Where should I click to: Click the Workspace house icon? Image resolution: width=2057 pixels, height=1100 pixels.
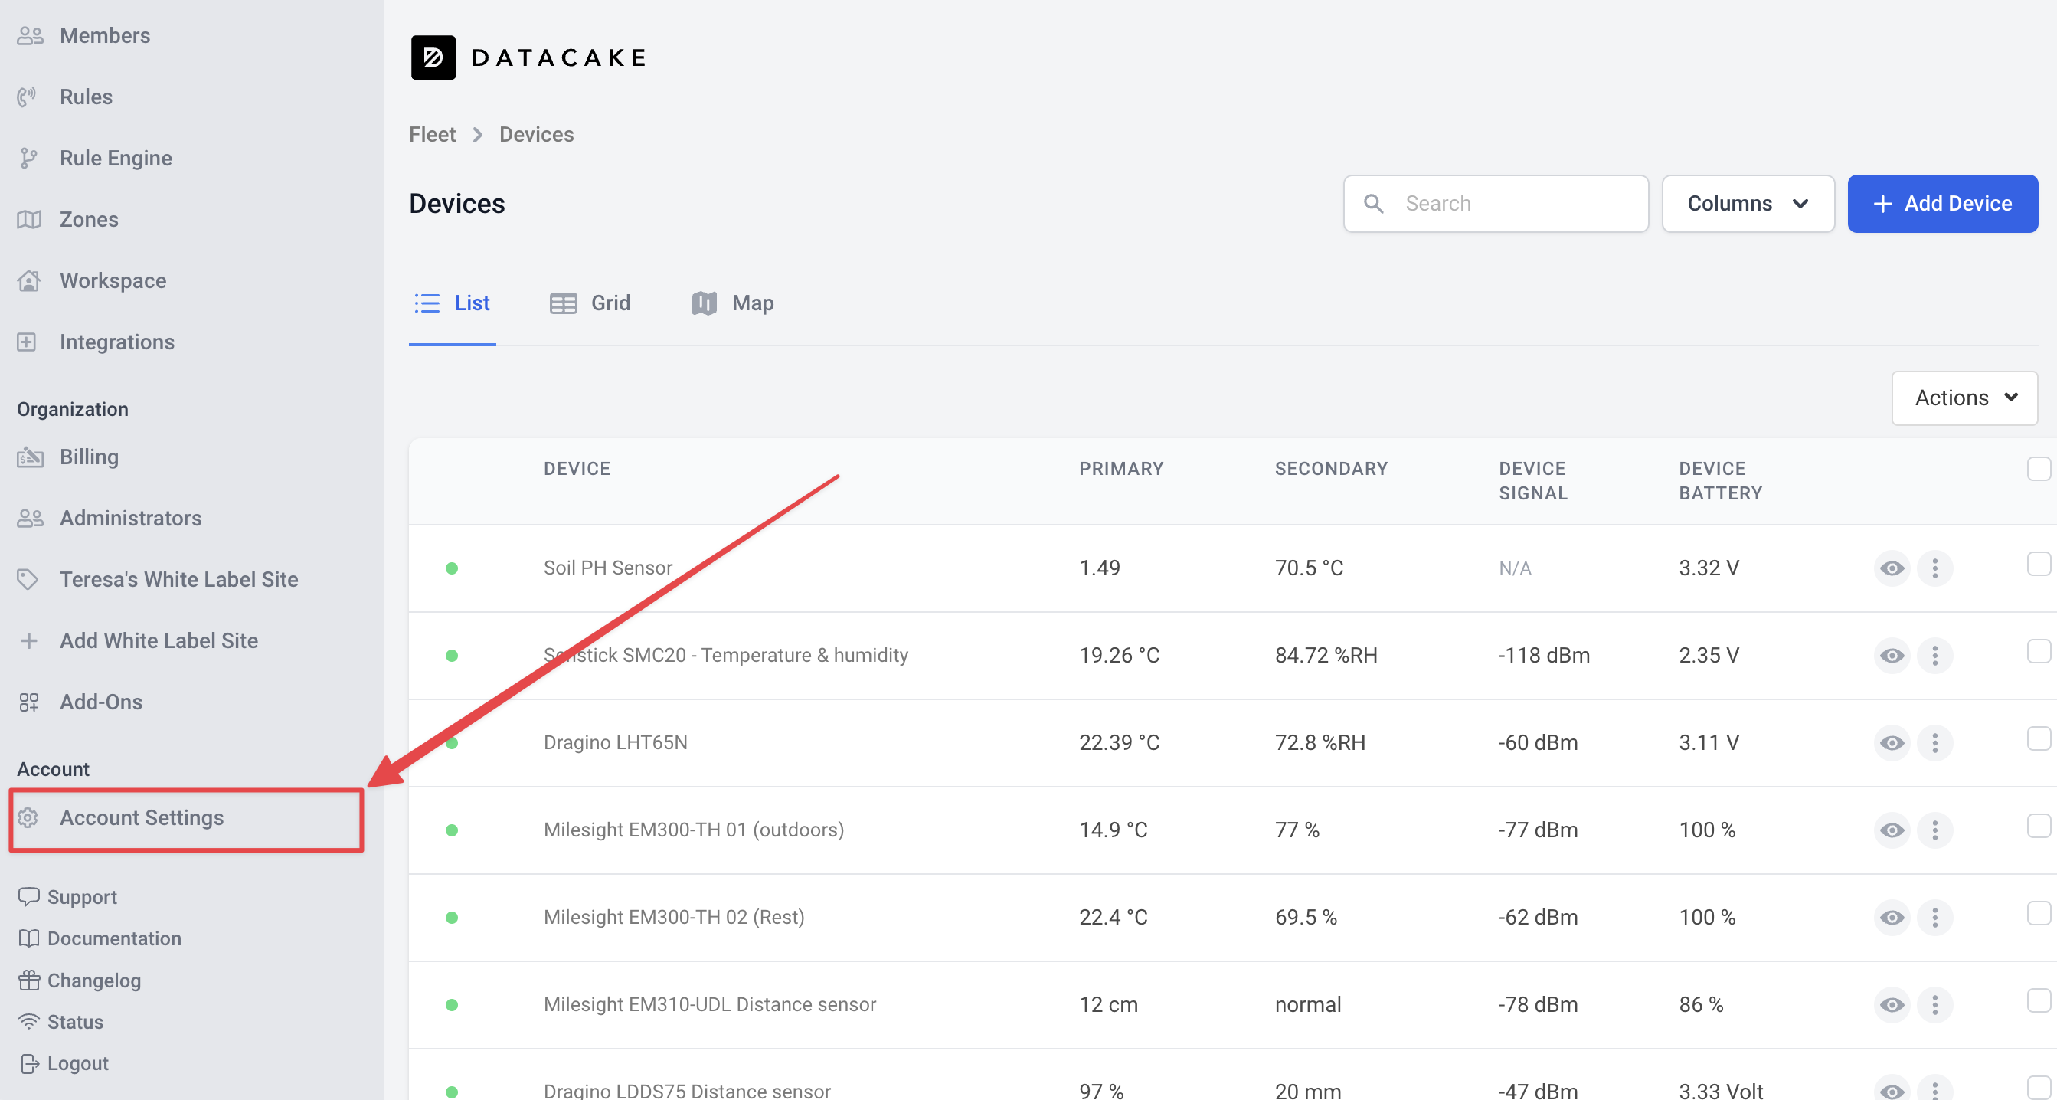(29, 280)
